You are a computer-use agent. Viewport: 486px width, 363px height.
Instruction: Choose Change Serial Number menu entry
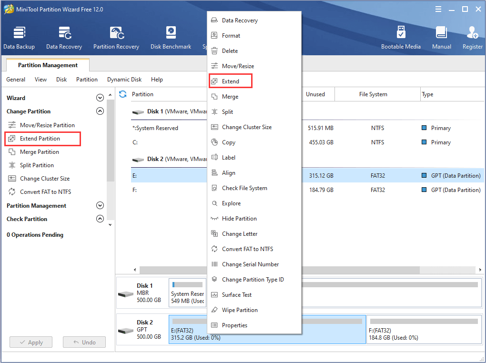tap(254, 264)
